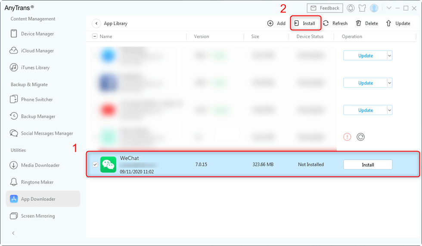Uncheck the WeChat row checkbox
This screenshot has width=422, height=246.
pos(95,164)
